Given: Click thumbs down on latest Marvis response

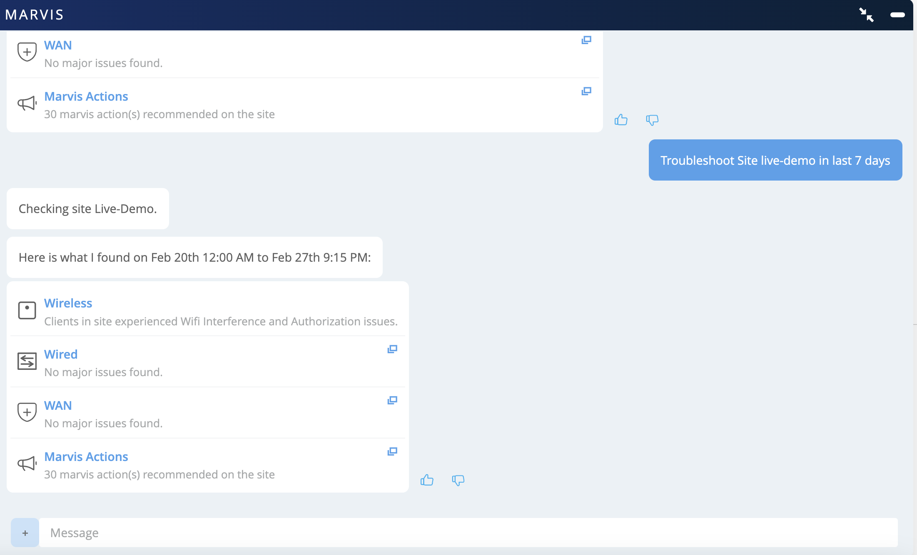Looking at the screenshot, I should click(x=458, y=480).
